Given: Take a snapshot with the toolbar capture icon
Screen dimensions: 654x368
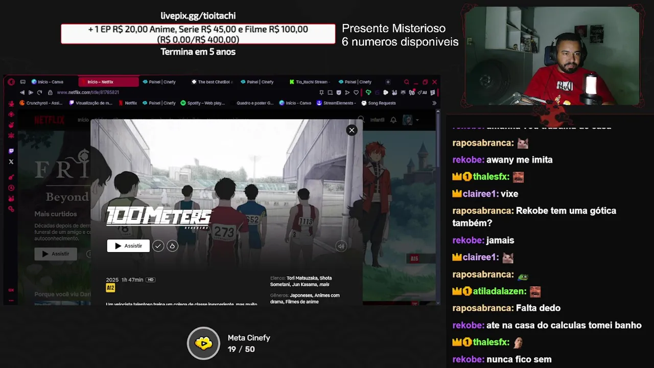Looking at the screenshot, I should click(330, 93).
